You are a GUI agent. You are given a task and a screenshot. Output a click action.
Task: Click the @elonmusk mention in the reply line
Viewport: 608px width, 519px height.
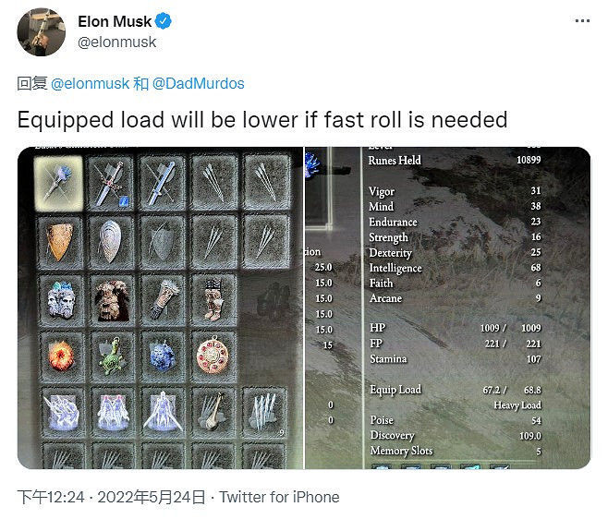[89, 83]
